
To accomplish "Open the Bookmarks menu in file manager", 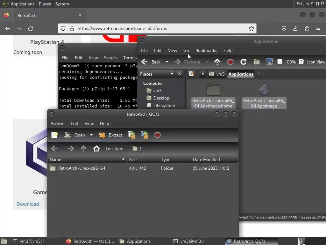I will click(206, 50).
